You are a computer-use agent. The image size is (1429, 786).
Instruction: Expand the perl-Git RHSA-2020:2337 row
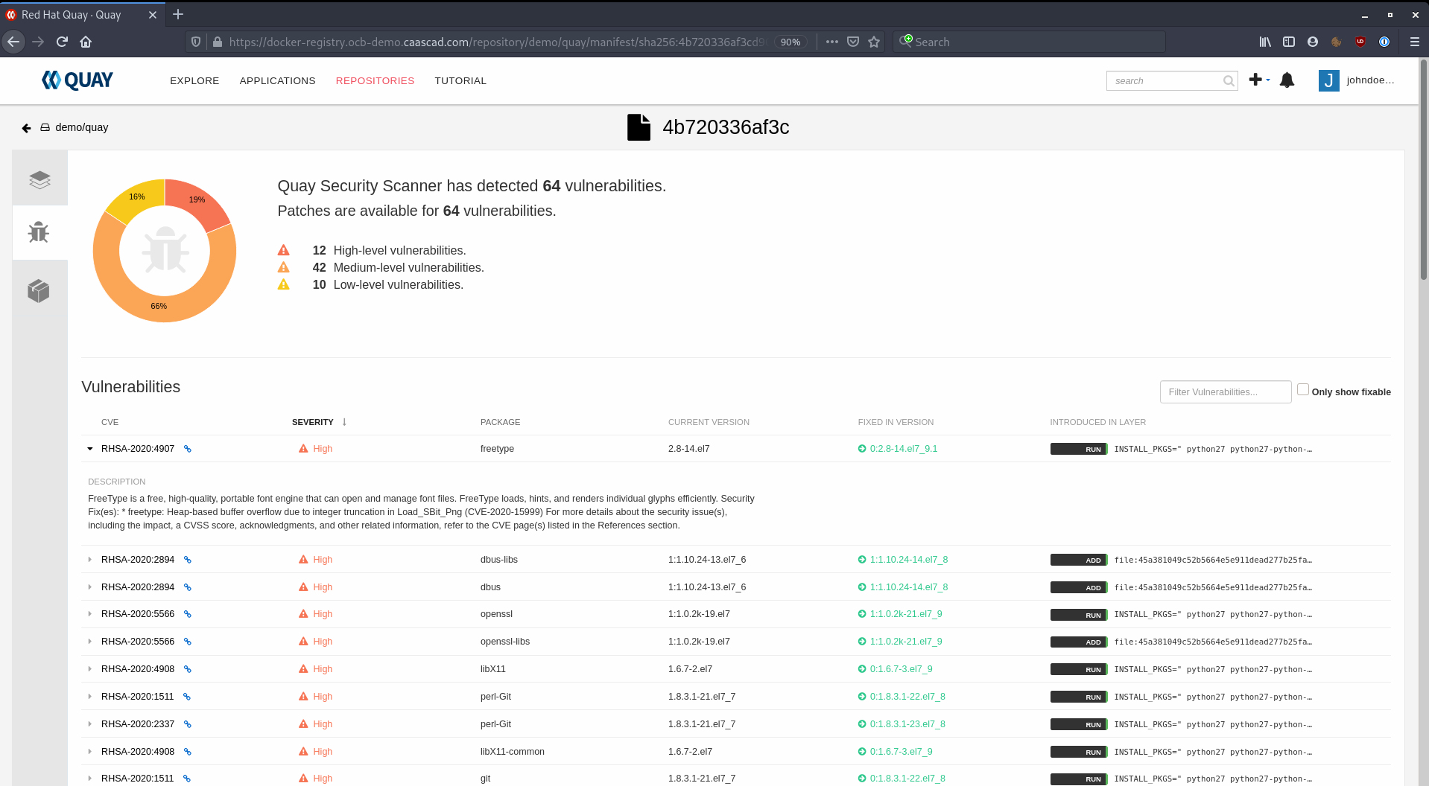[90, 724]
